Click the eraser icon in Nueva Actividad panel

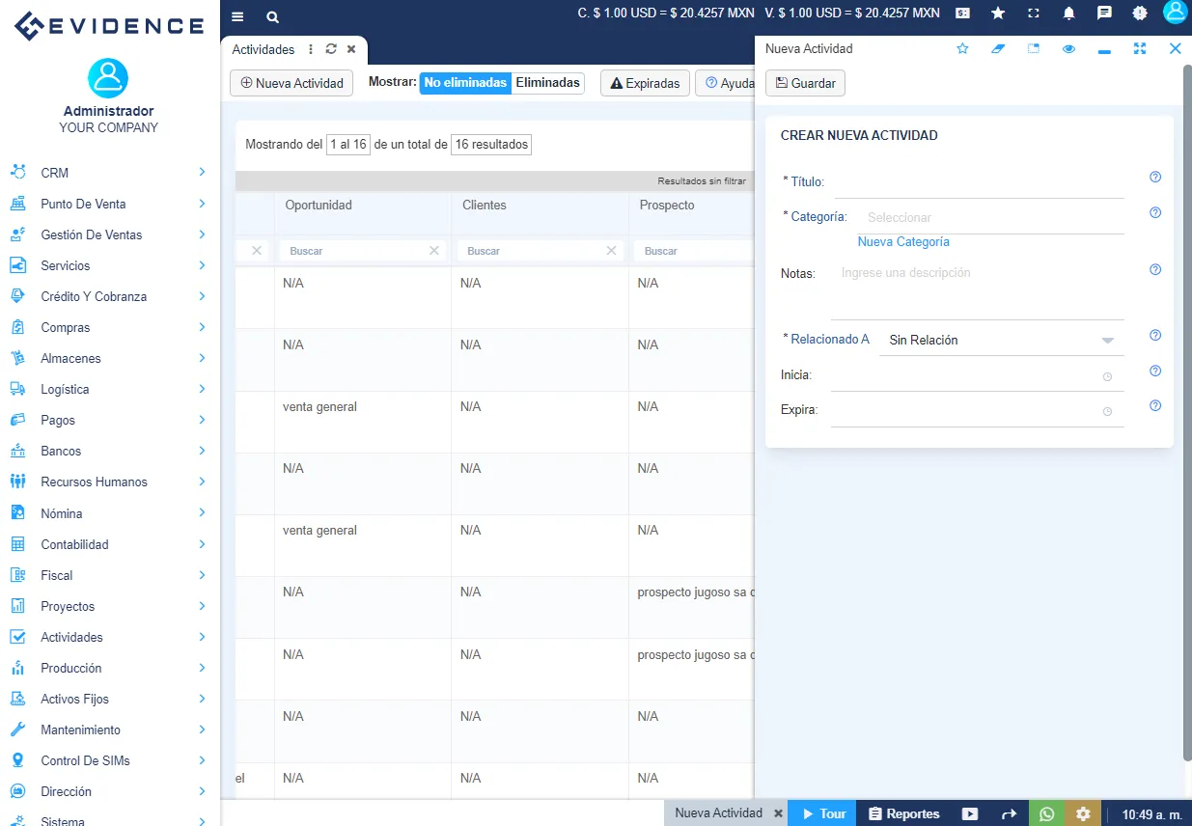coord(998,47)
